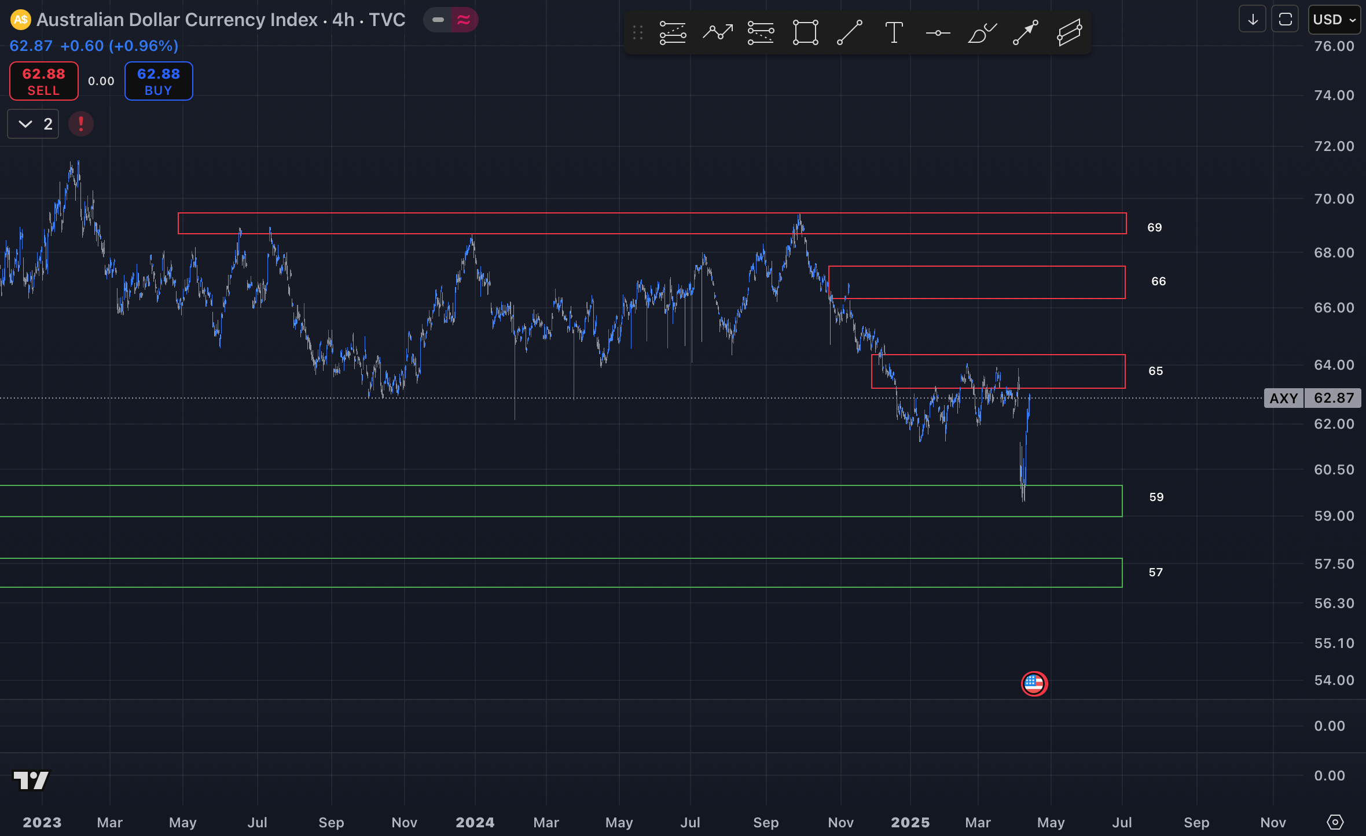Expand the positions chevron showing 2

point(33,123)
